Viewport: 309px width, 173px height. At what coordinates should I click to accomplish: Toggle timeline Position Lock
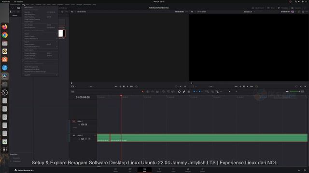[x=189, y=92]
